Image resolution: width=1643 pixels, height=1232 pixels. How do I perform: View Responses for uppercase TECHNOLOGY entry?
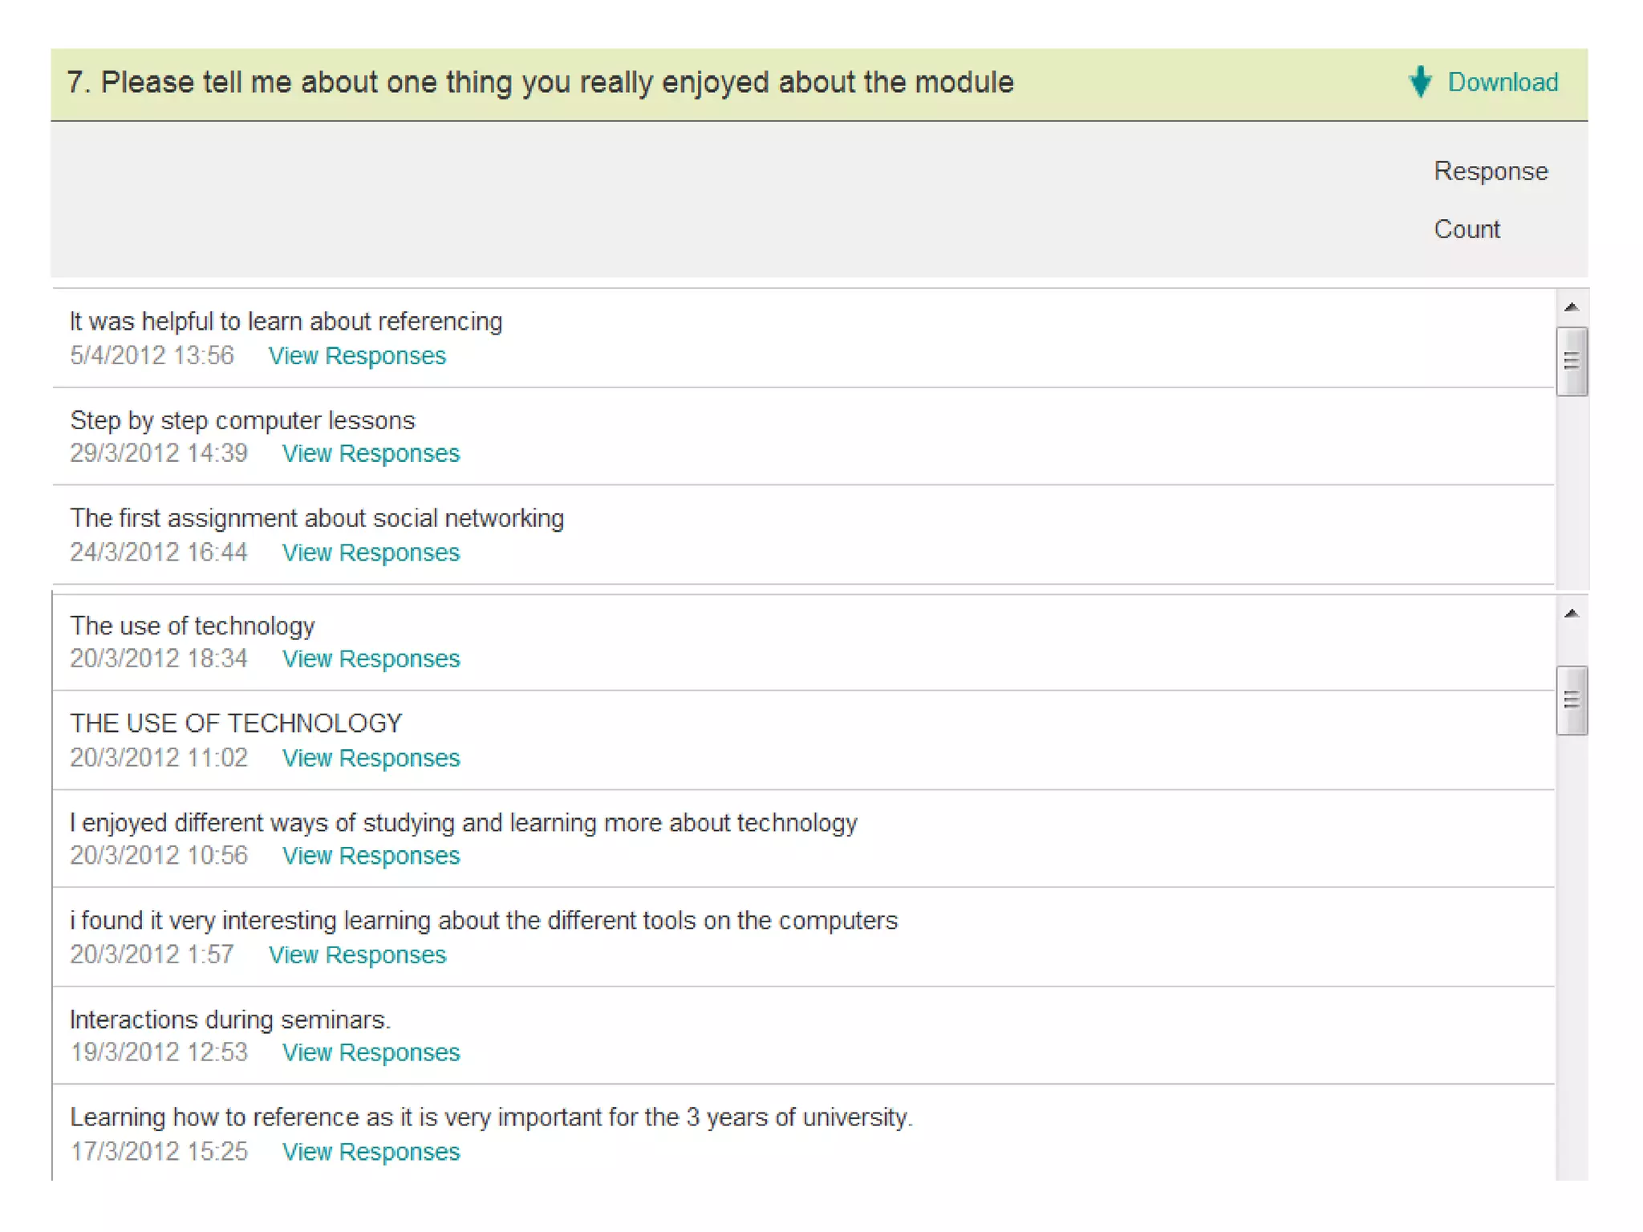pos(371,758)
